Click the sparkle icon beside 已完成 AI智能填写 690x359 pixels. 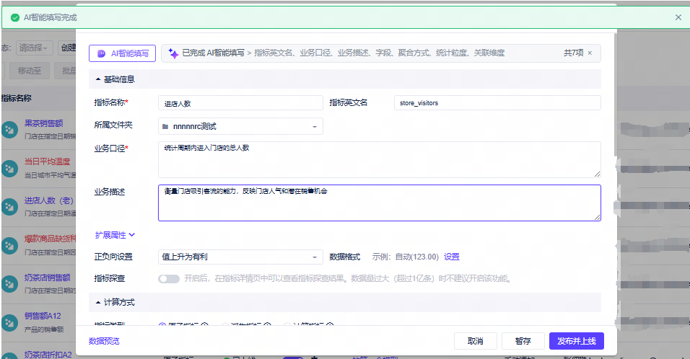click(x=173, y=53)
